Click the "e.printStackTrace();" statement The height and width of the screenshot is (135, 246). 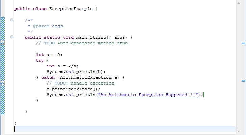(x=73, y=89)
